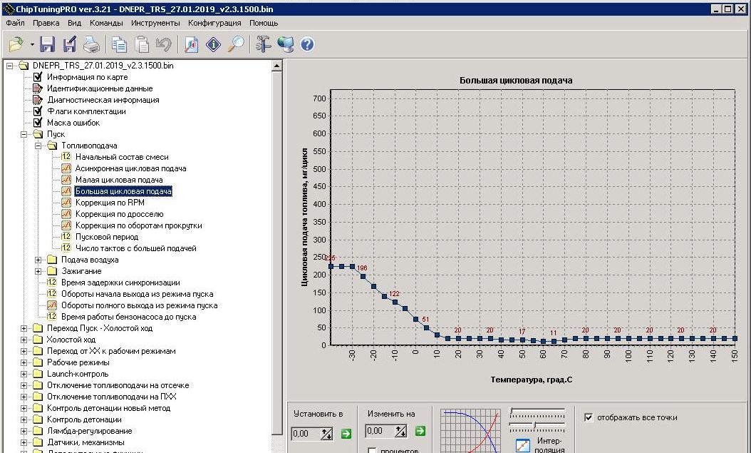Open the Помощь menu

[x=264, y=23]
